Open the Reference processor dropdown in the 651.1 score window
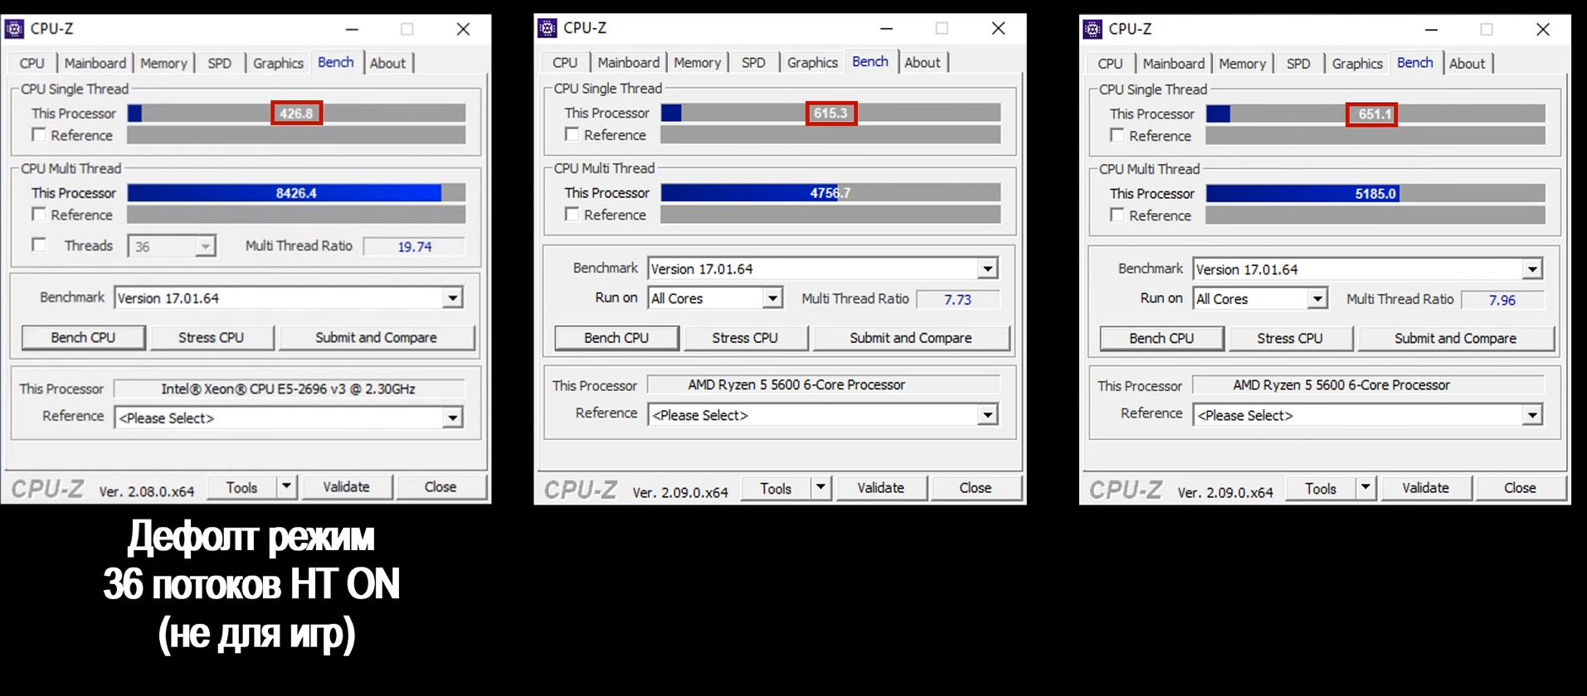 click(1532, 415)
